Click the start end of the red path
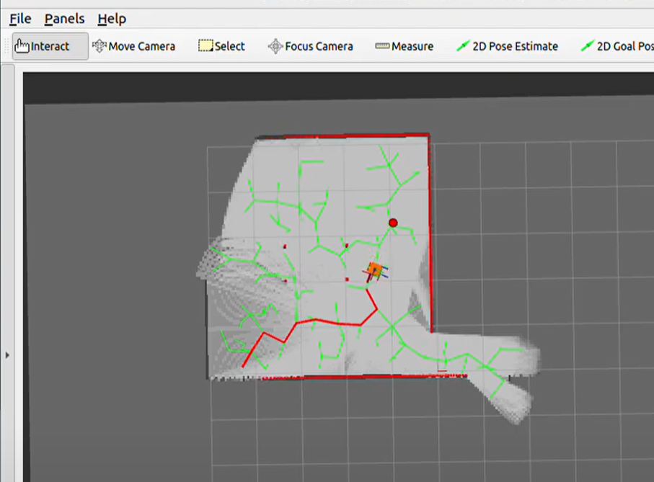The image size is (654, 482). point(244,366)
